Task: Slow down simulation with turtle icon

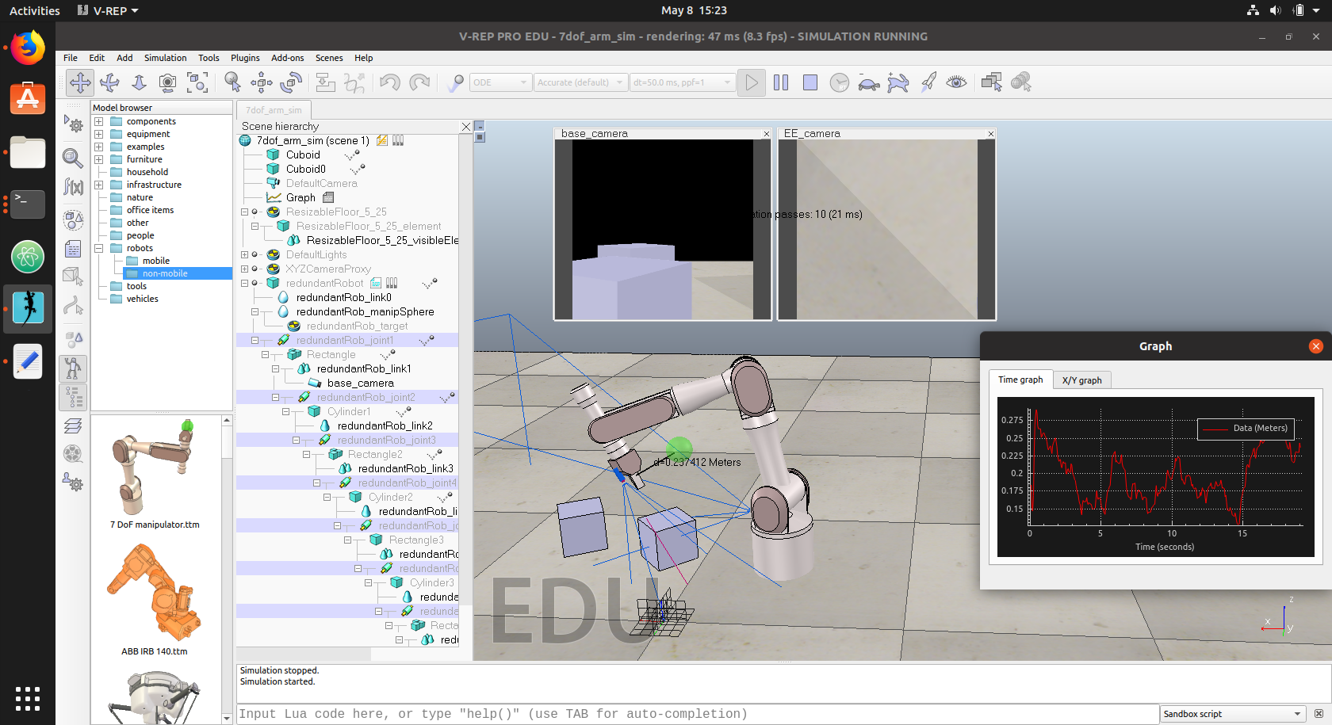Action: point(869,82)
